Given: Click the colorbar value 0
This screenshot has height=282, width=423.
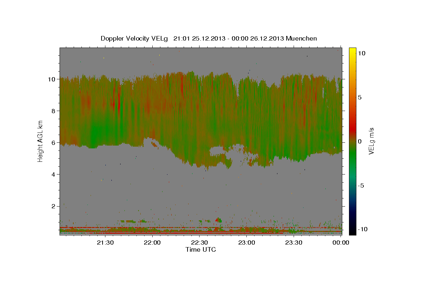Looking at the screenshot, I should [360, 141].
